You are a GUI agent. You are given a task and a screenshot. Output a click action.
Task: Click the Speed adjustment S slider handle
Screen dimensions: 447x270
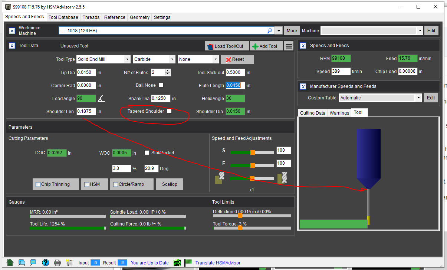(x=253, y=152)
